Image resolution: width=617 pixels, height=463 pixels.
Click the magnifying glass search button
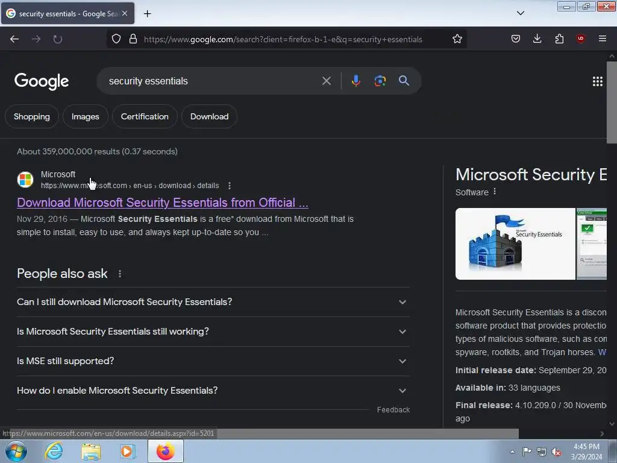pyautogui.click(x=404, y=81)
